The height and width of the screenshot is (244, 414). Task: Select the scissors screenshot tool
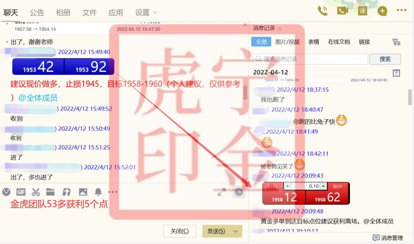pos(36,192)
